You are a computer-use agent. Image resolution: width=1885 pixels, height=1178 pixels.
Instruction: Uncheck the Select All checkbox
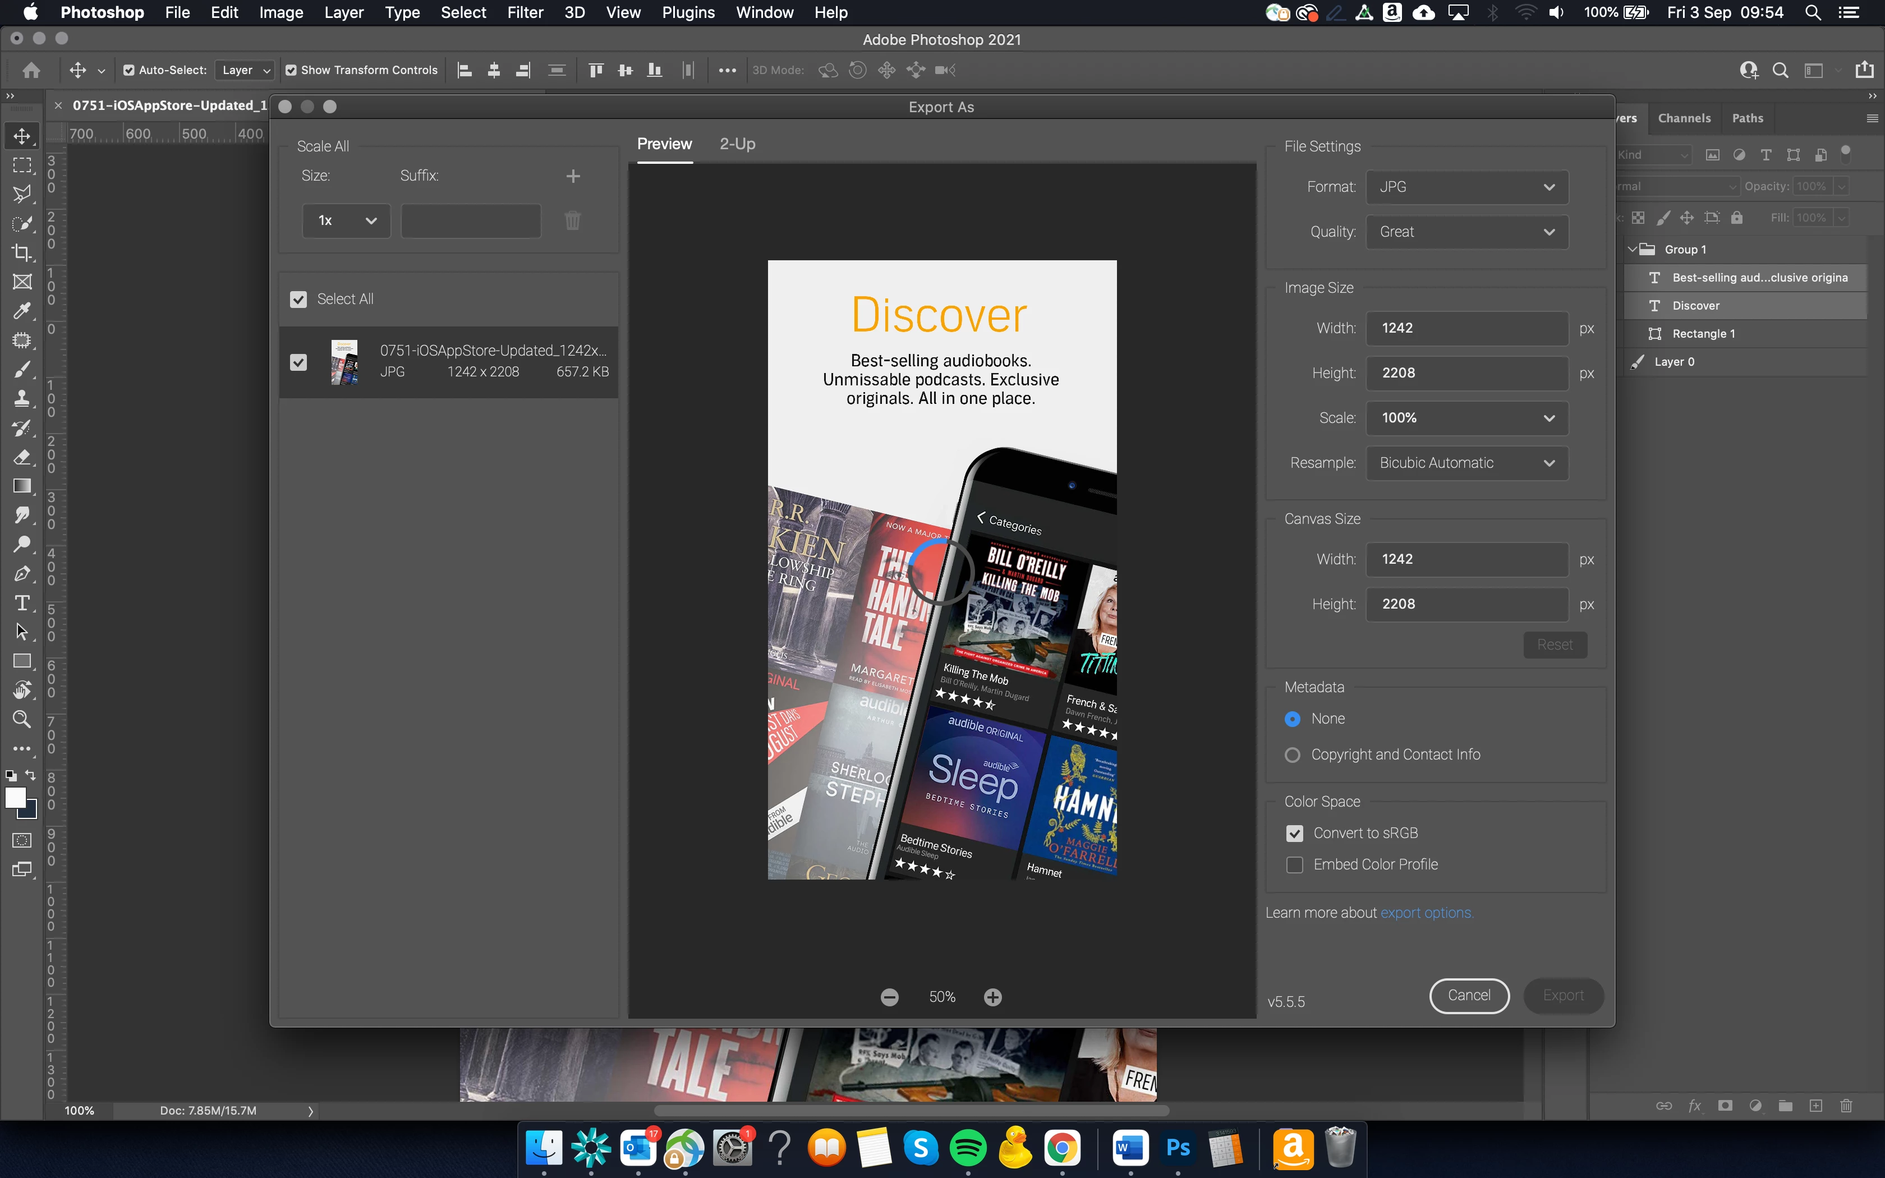(x=298, y=299)
